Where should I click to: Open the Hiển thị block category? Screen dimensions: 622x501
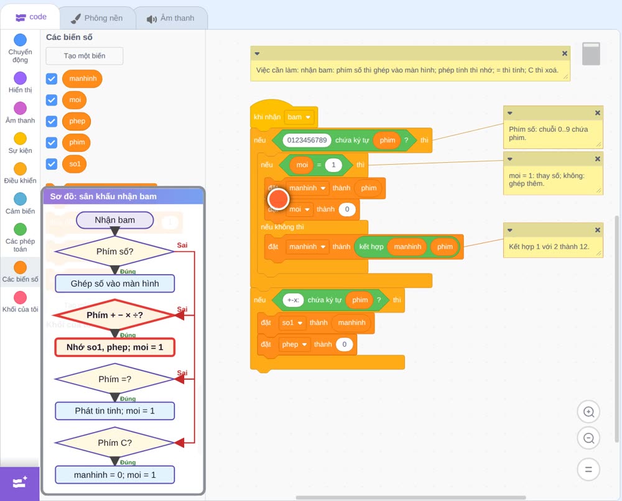coord(21,83)
